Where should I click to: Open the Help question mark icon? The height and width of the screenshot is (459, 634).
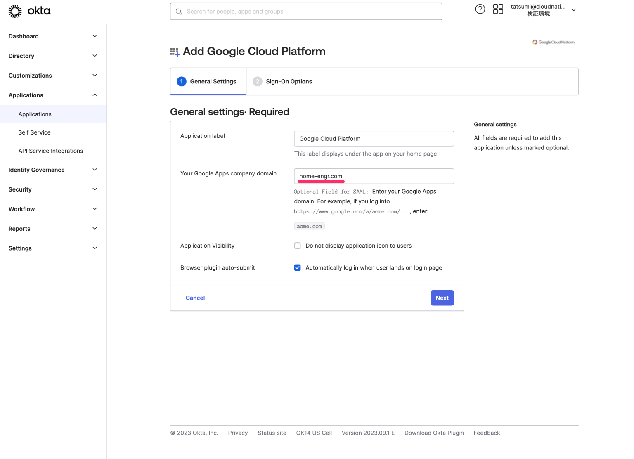click(x=480, y=9)
